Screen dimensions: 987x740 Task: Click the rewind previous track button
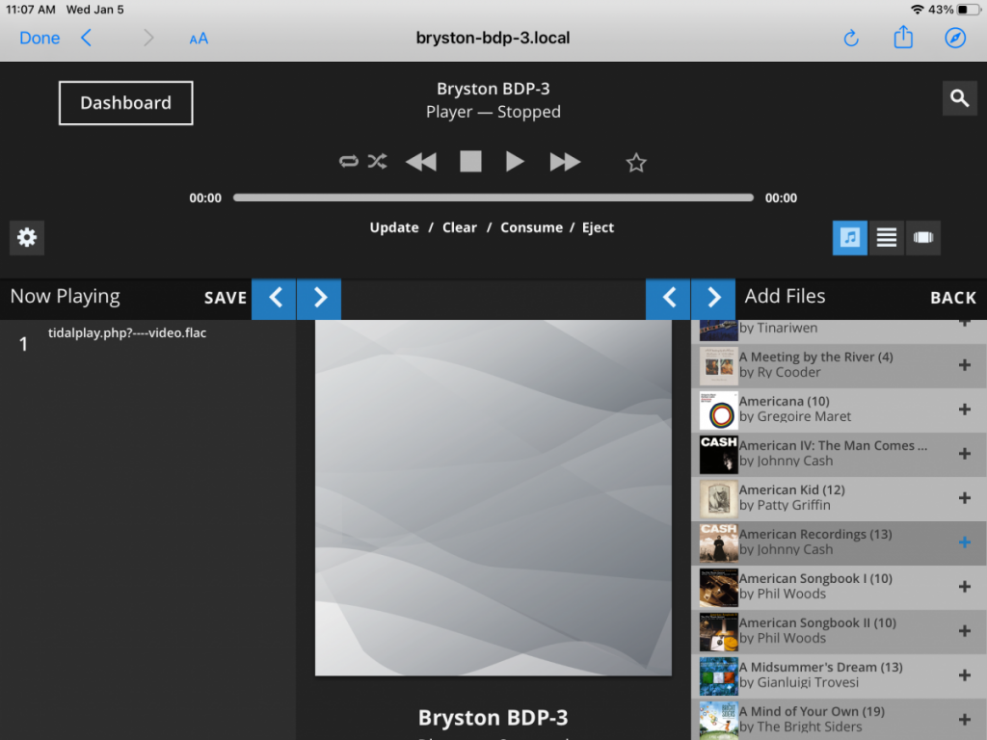click(421, 162)
